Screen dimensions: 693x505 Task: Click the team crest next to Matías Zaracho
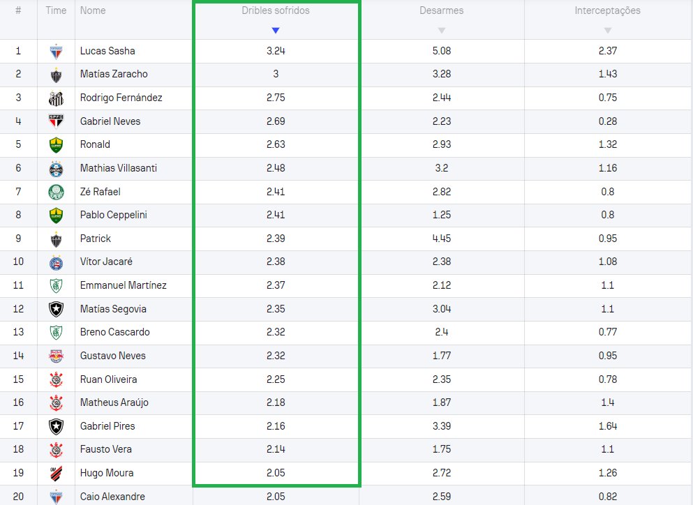pyautogui.click(x=56, y=75)
